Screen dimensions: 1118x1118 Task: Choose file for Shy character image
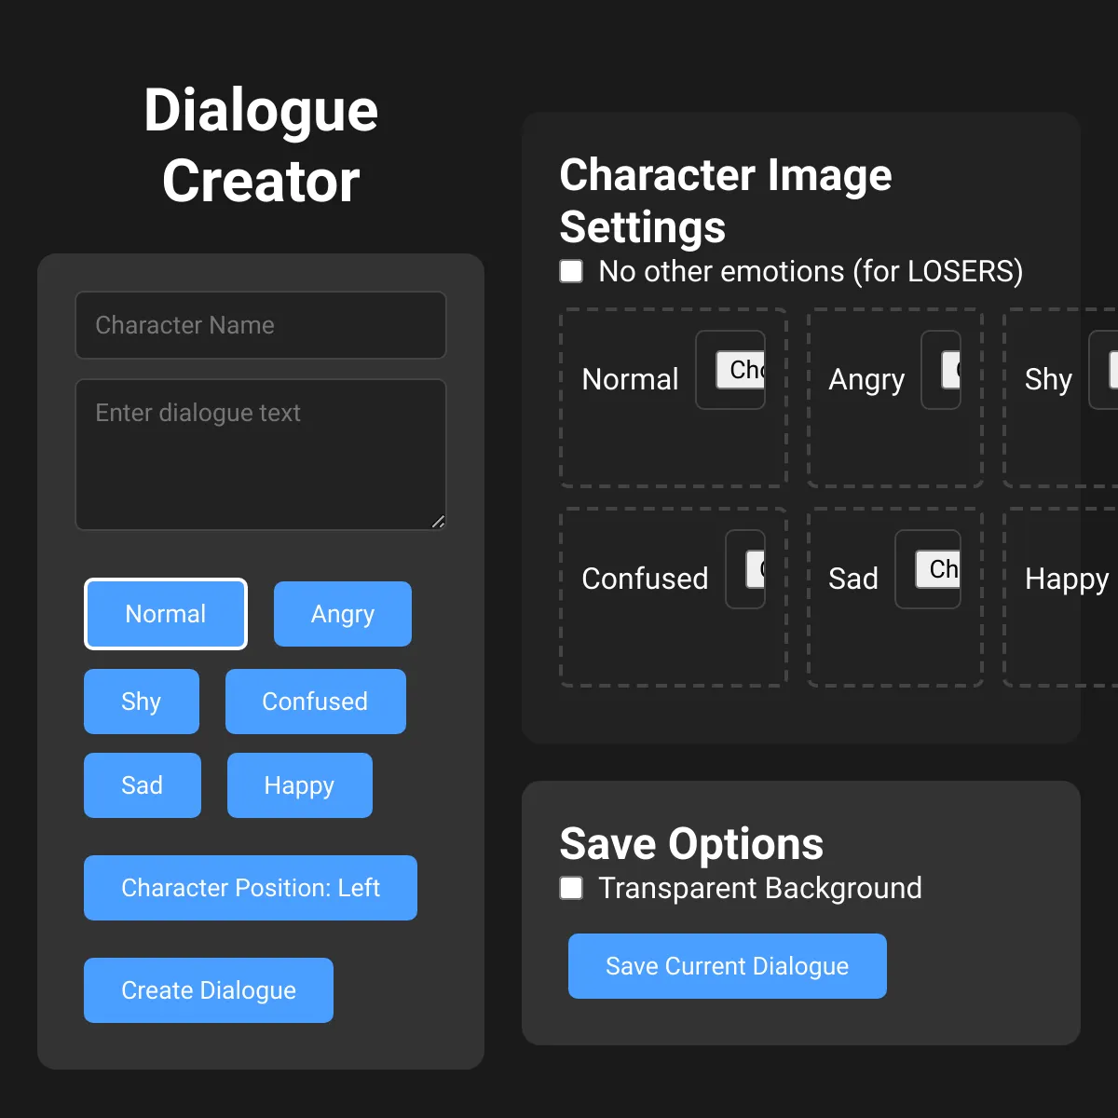point(1112,370)
